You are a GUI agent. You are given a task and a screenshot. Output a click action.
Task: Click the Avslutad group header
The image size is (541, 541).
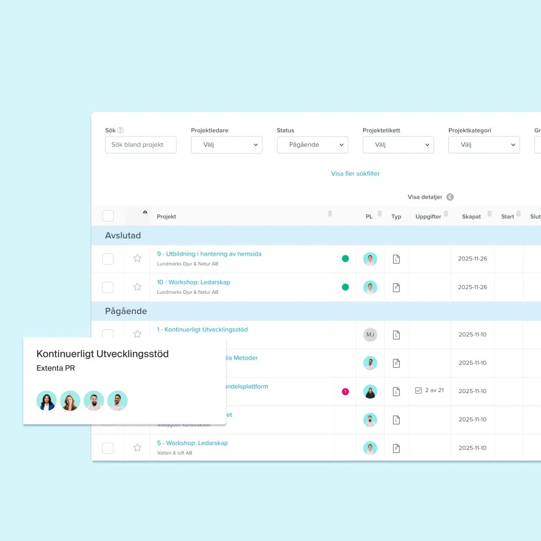pyautogui.click(x=123, y=235)
